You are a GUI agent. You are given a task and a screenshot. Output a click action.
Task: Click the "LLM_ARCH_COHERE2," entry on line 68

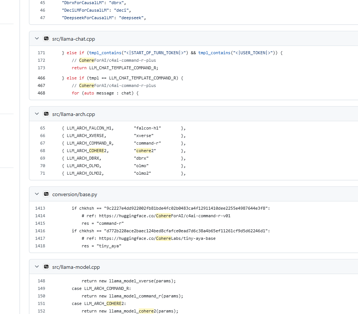(x=88, y=151)
